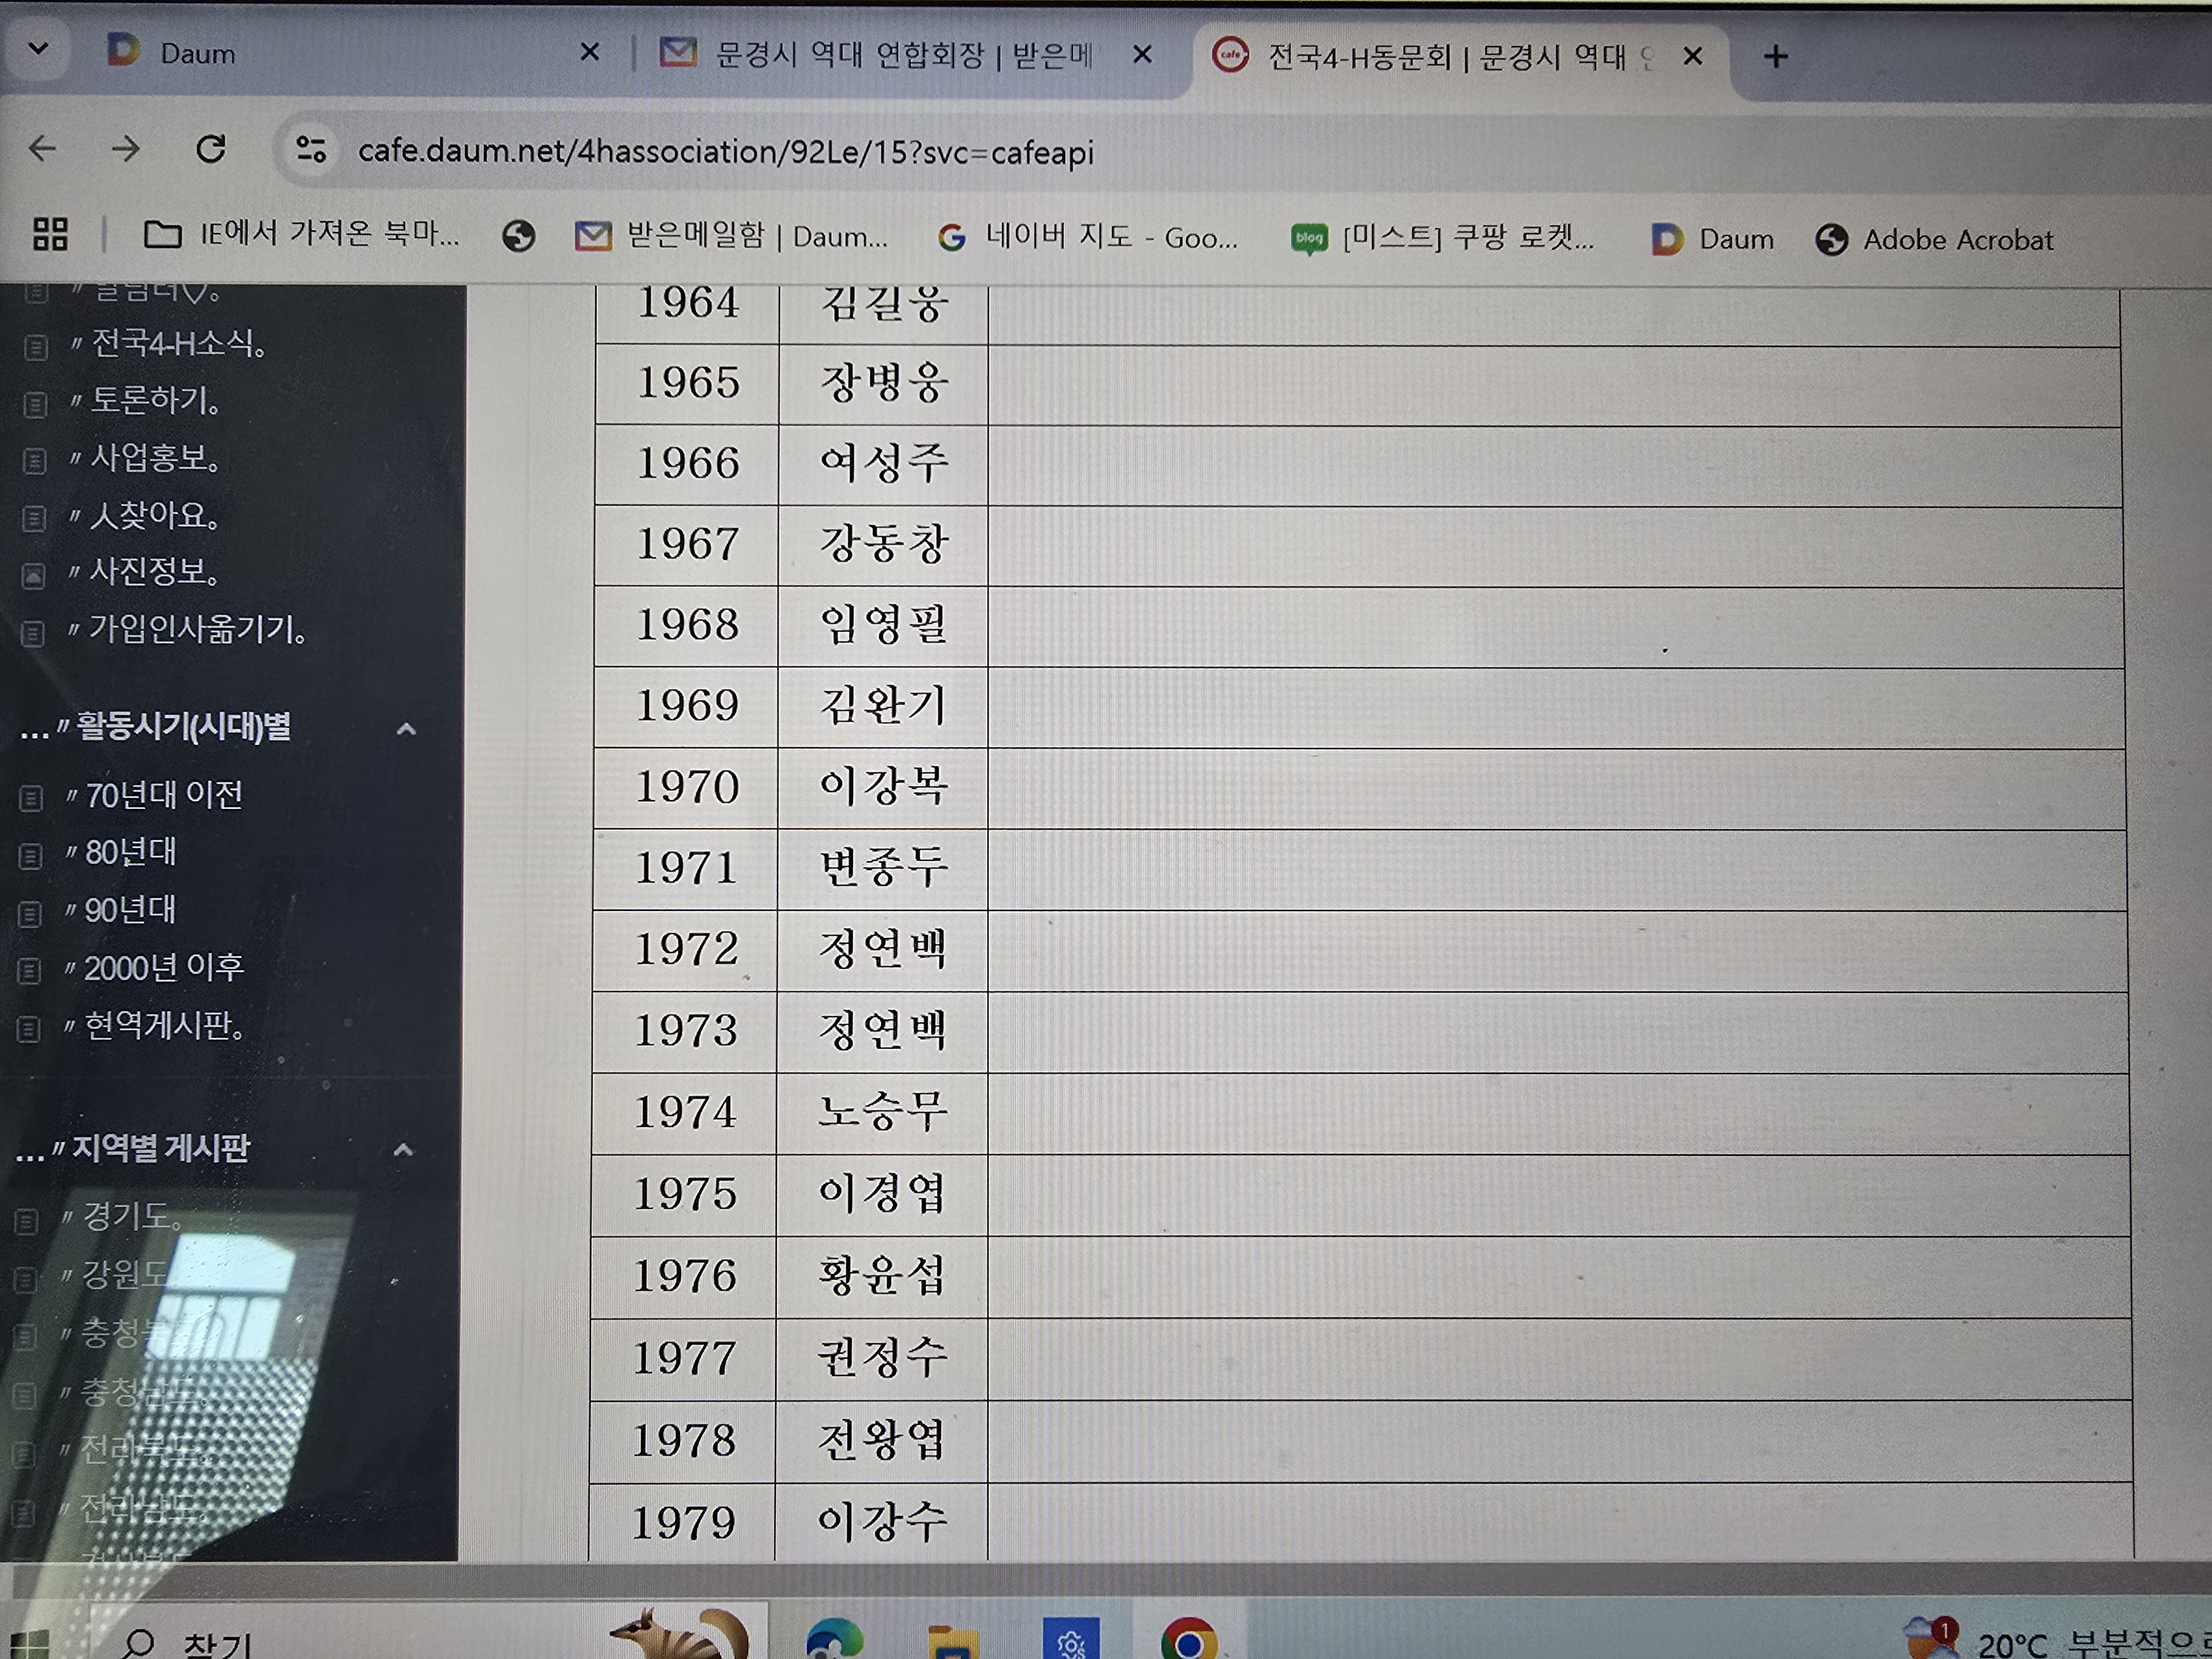Go back to the previous page
2212x1659 pixels.
[x=42, y=149]
